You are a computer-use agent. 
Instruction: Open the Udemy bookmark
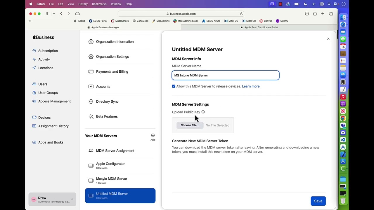pyautogui.click(x=282, y=21)
